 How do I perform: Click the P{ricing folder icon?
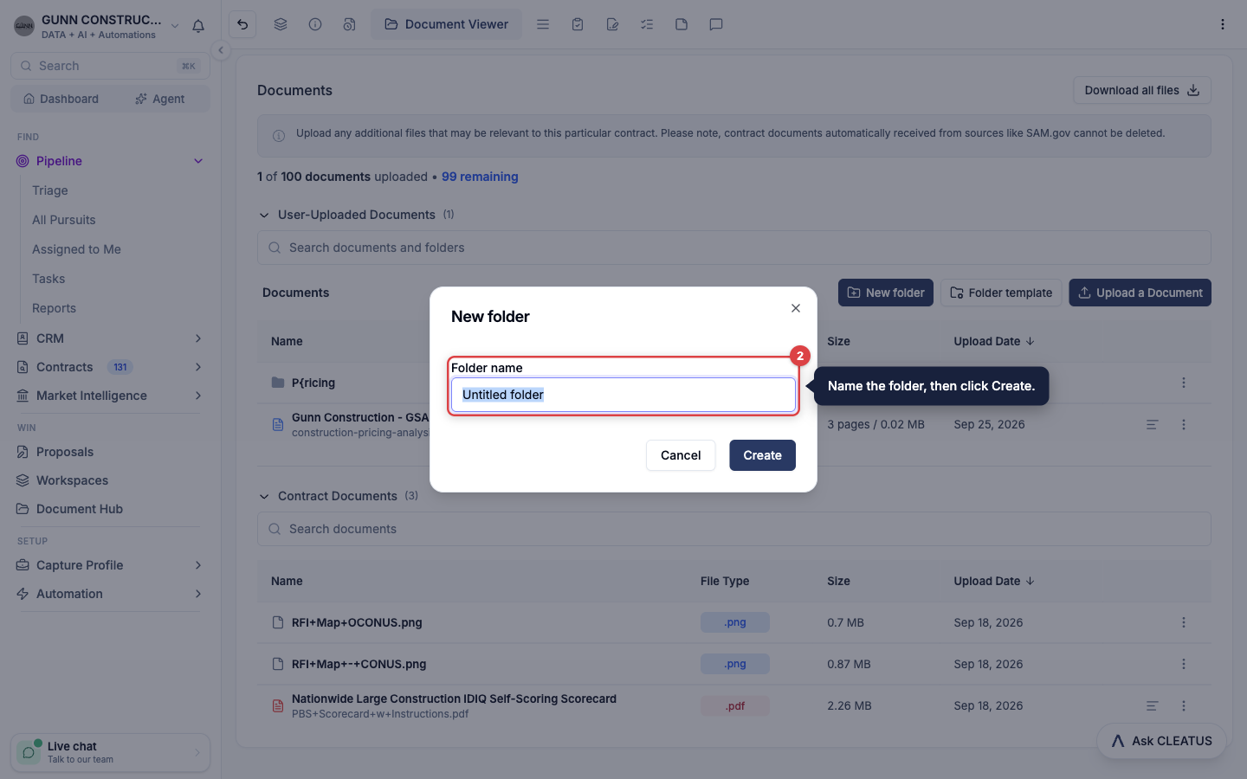click(278, 383)
